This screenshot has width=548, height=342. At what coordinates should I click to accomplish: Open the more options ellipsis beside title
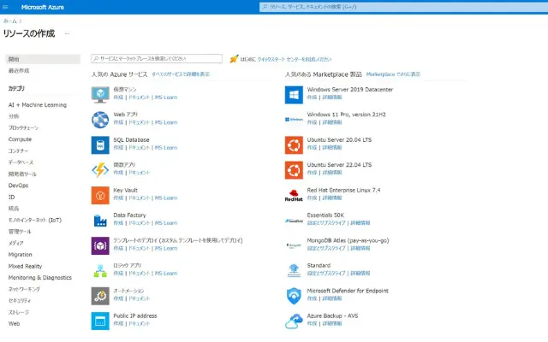pyautogui.click(x=67, y=34)
